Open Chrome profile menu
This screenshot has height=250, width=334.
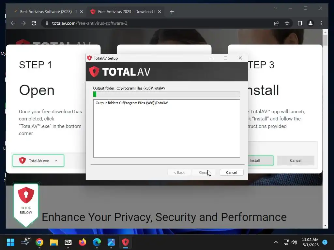pos(311,23)
